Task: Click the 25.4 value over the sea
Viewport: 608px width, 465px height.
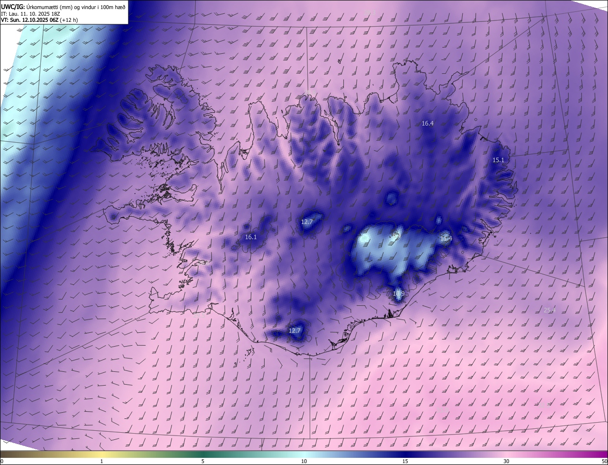Action: point(550,310)
